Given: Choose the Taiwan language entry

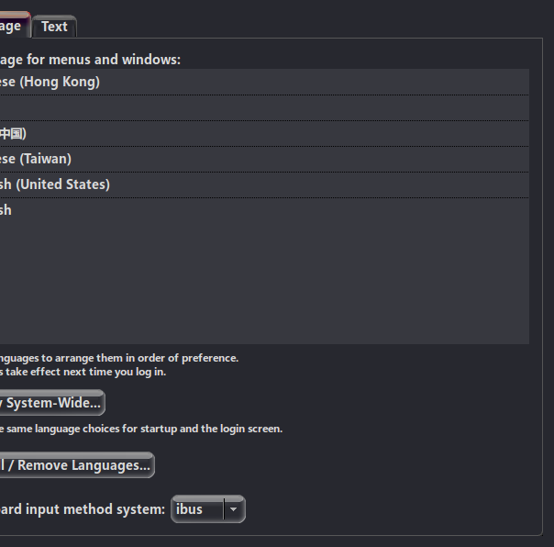Looking at the screenshot, I should tap(264, 159).
